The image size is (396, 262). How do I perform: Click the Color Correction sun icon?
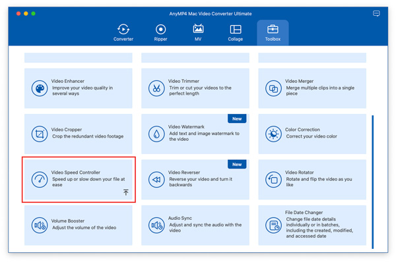[273, 134]
